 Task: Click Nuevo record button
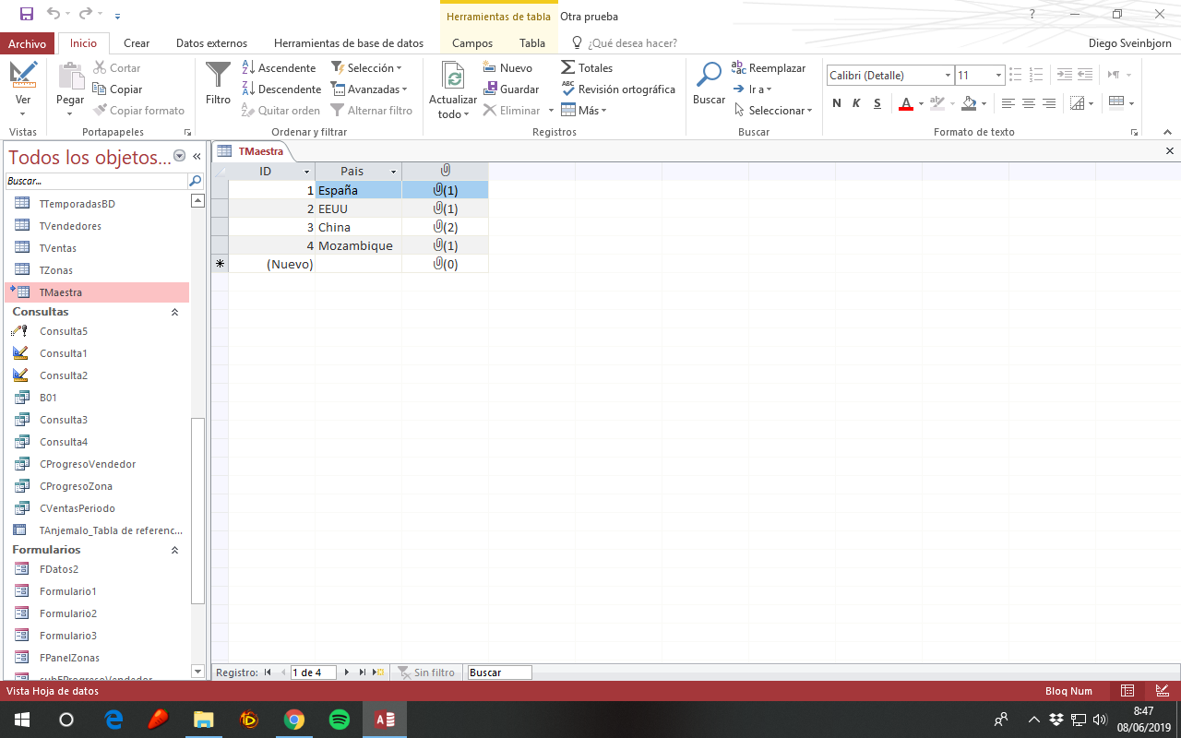[x=507, y=68]
